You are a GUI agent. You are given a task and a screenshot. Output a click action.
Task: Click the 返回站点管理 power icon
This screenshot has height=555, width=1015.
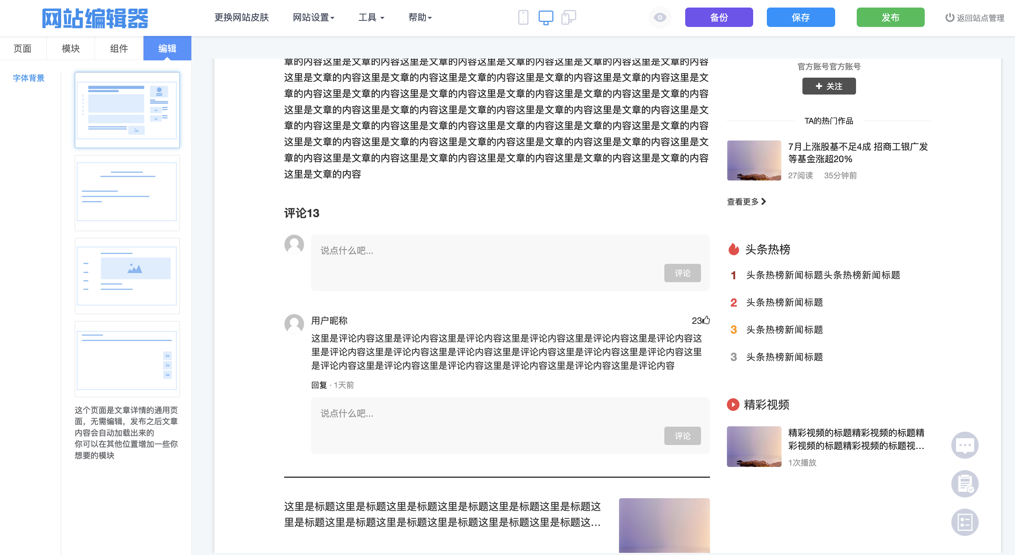950,17
